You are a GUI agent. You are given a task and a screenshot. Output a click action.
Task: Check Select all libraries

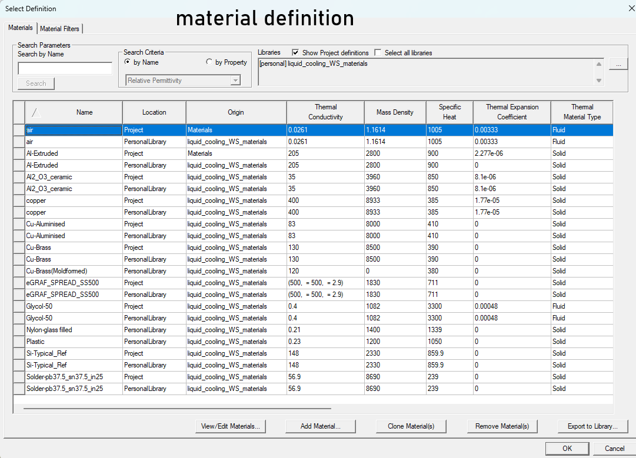click(379, 52)
